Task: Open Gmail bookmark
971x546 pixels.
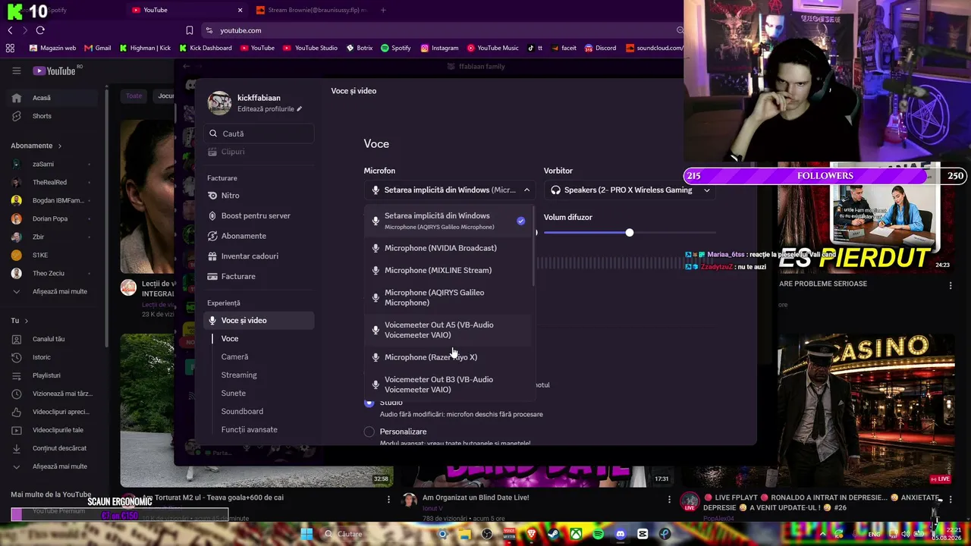Action: click(x=98, y=48)
